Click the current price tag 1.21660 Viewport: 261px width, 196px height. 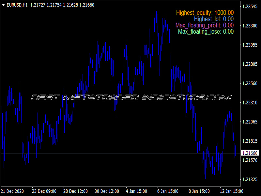point(250,153)
